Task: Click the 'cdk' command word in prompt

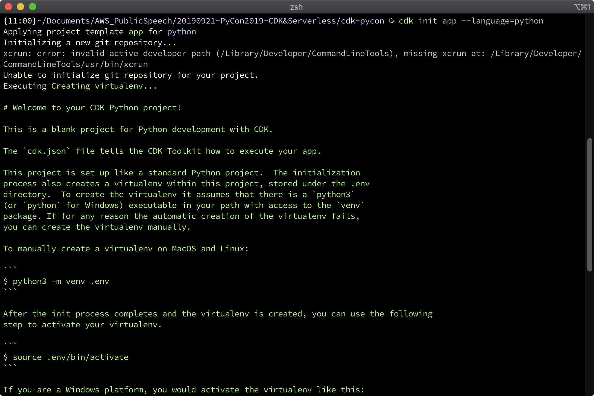Action: 406,21
